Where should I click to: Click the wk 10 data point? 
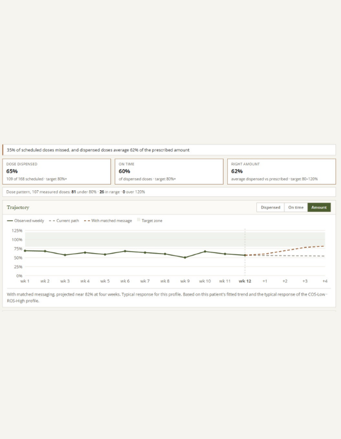[x=205, y=251]
